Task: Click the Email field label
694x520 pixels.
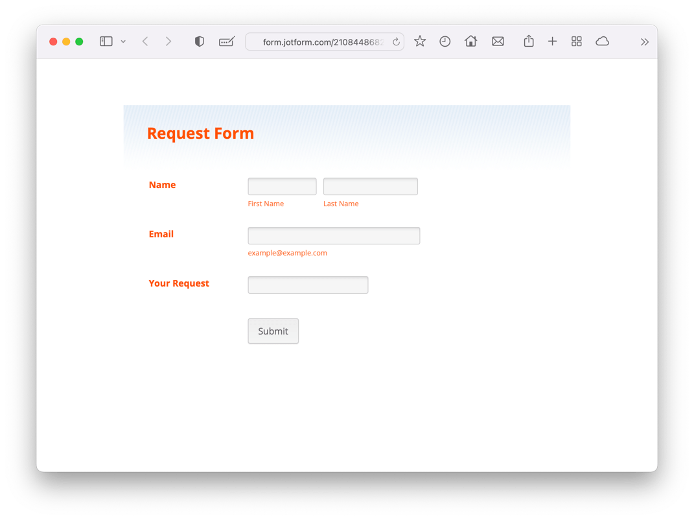Action: [161, 234]
